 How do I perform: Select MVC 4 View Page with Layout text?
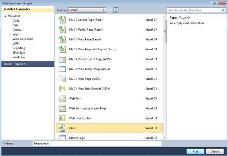93,49
